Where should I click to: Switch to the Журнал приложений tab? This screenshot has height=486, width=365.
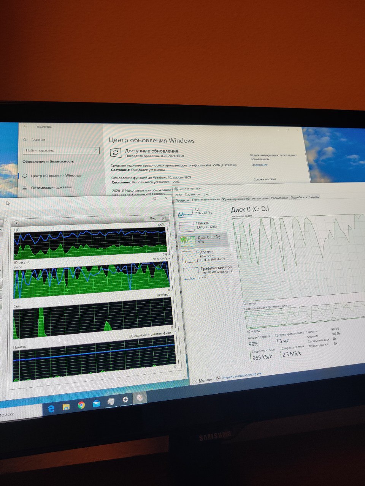pos(236,199)
